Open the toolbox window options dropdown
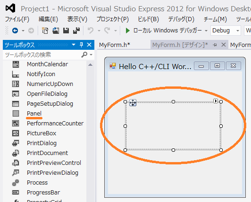Image resolution: width=251 pixels, height=202 pixels. point(74,45)
